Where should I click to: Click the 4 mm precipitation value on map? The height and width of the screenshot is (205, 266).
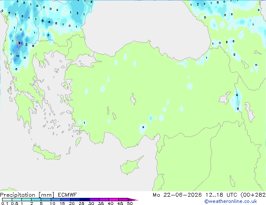click(9, 13)
